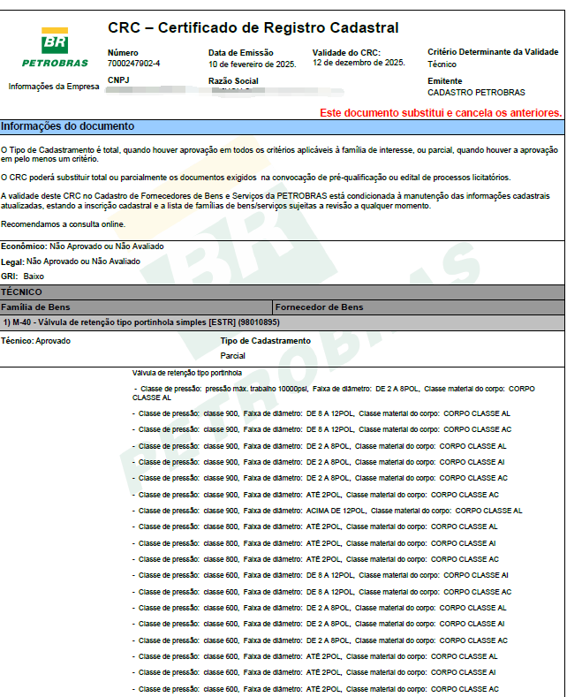Screen dimensions: 567x697
Task: Select the document title 'CRC – Certificado de Registro Cadastral'
Action: coord(253,28)
